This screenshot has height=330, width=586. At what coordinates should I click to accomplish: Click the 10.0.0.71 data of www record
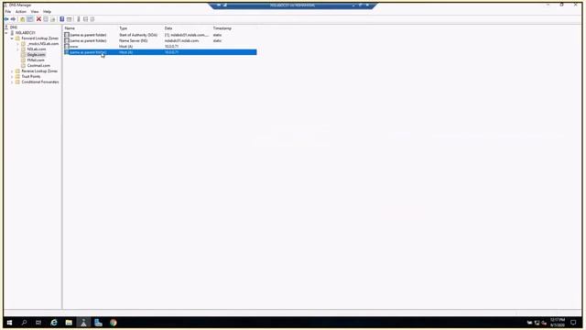(171, 47)
